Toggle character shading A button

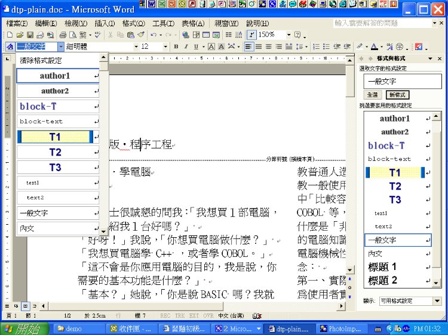pyautogui.click(x=221, y=46)
